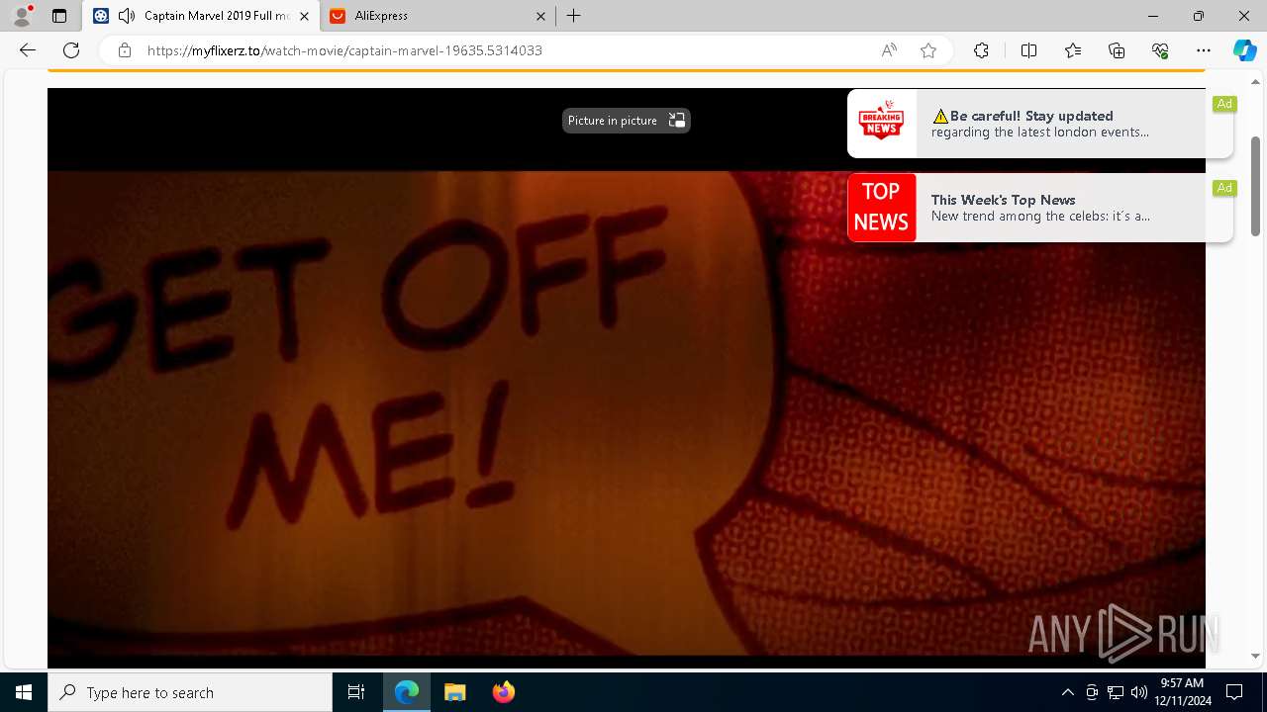Open the Copilot sidebar icon
This screenshot has height=712, width=1267.
[1244, 50]
